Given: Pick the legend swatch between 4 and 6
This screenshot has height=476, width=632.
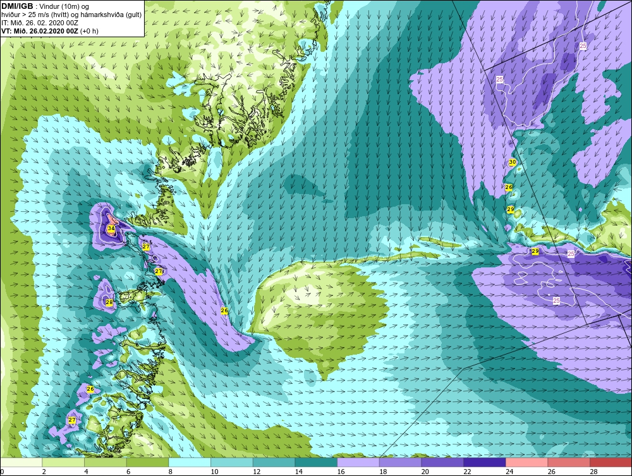Looking at the screenshot, I should [105, 462].
